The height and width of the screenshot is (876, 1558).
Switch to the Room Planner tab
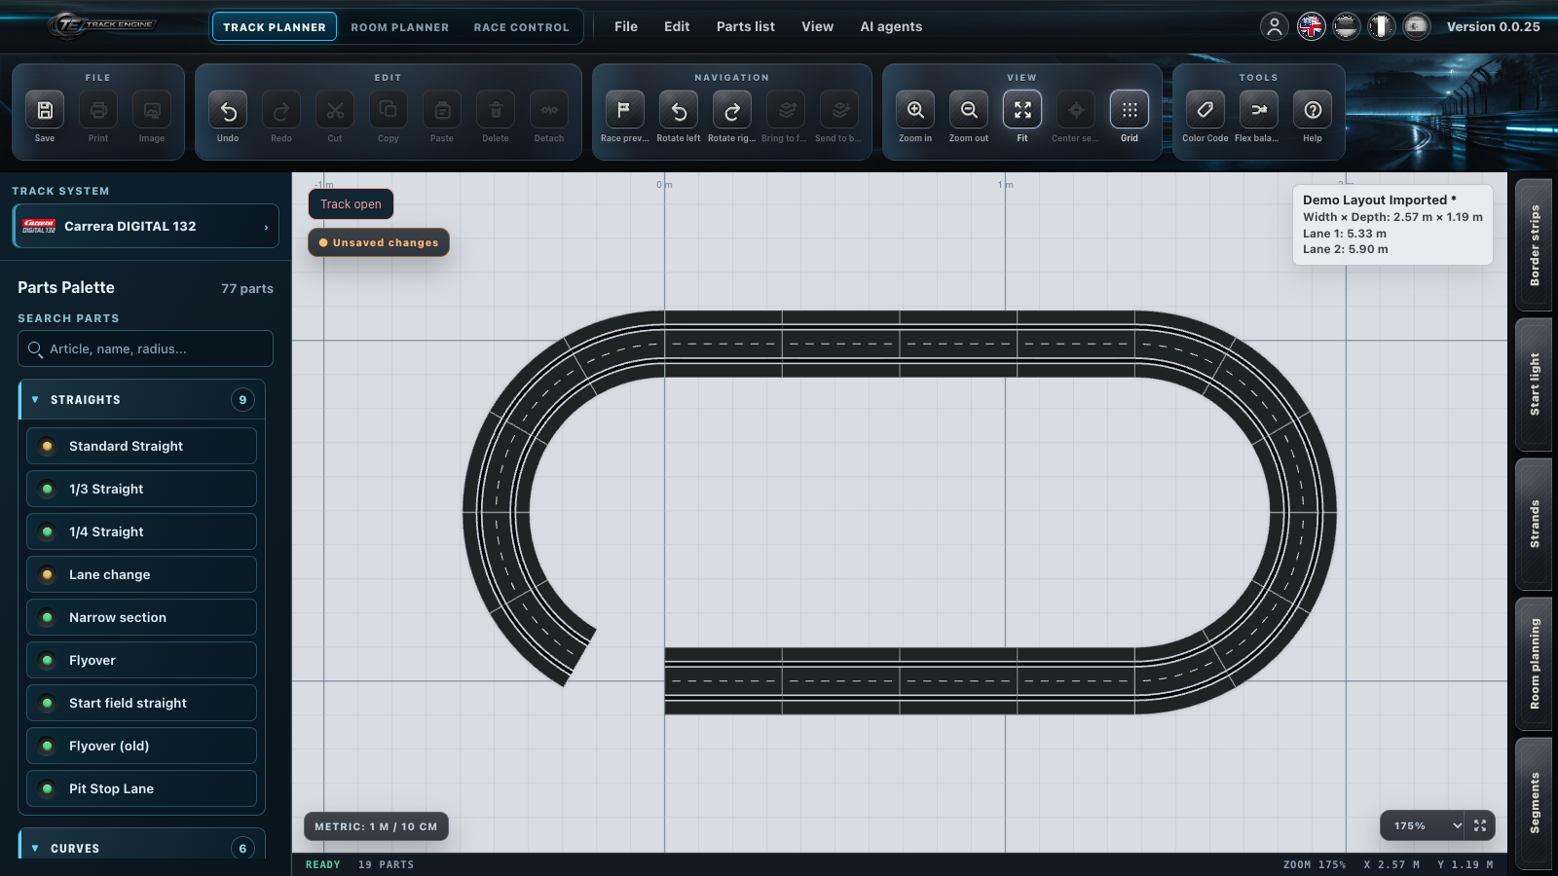(400, 27)
